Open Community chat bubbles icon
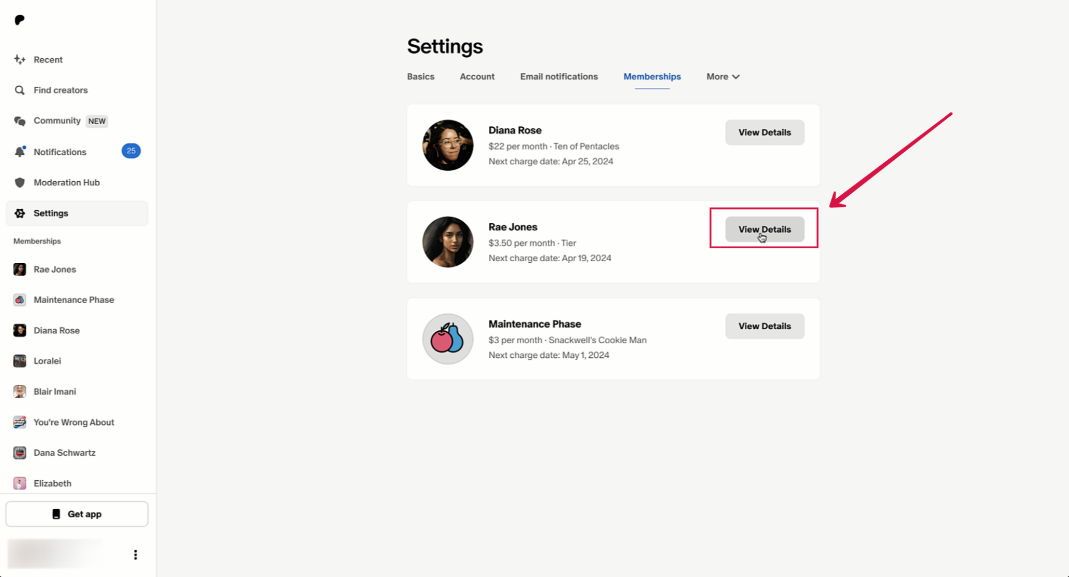 (20, 121)
